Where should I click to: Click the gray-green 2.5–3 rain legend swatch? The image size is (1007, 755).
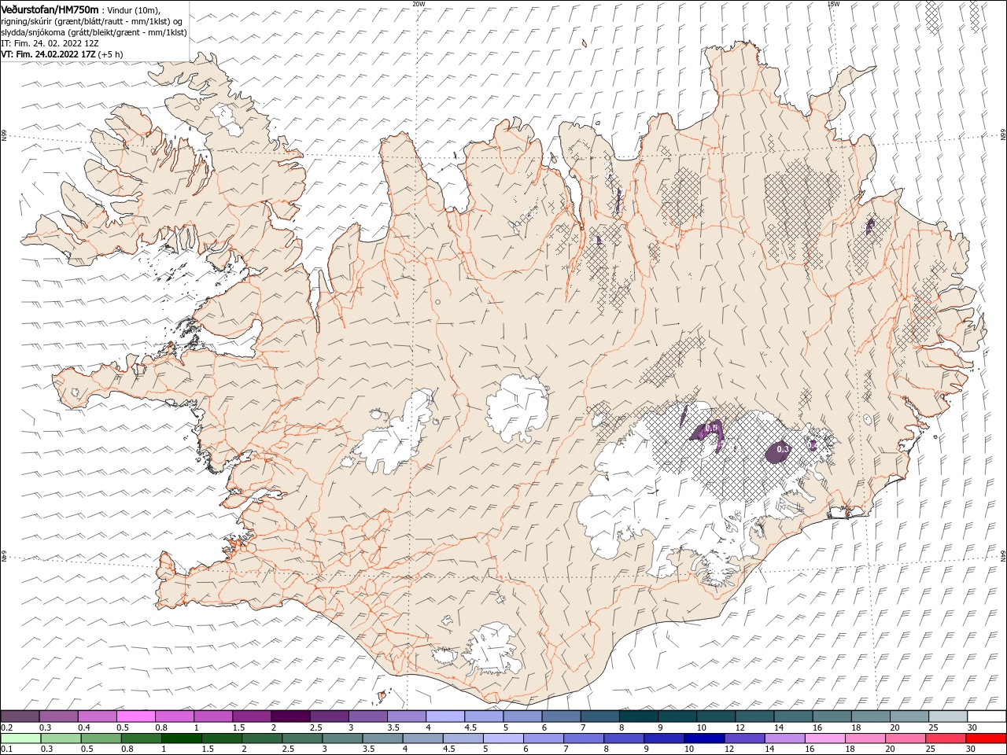click(302, 738)
